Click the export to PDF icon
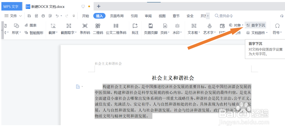 [x=36, y=16]
